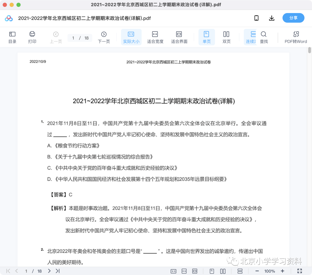Download the PDF file

pyautogui.click(x=272, y=18)
